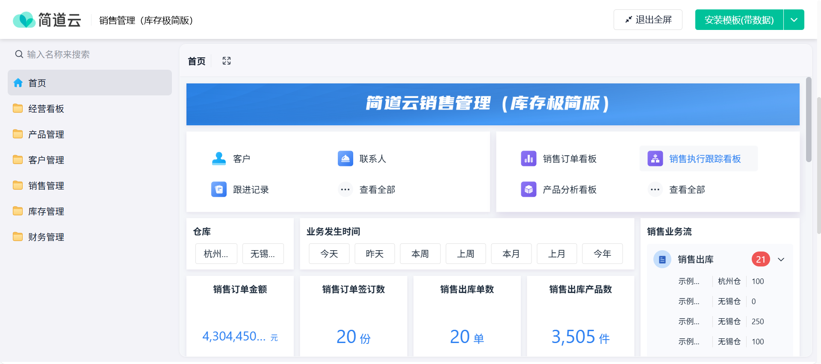Select 本月 time filter
Viewport: 821px width, 364px height.
(511, 254)
